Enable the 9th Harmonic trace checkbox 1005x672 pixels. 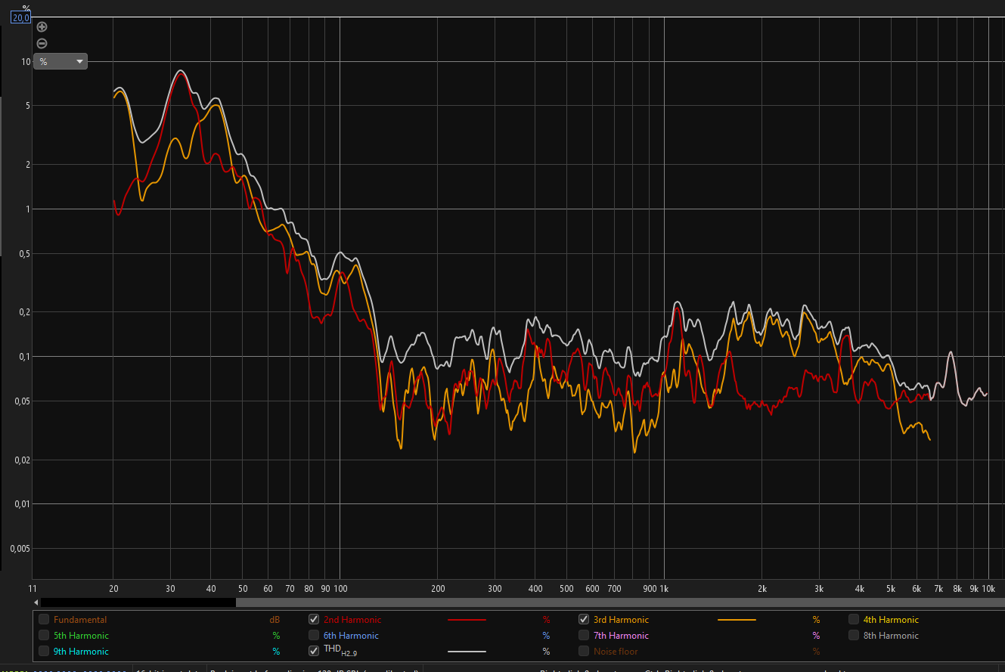tap(44, 652)
